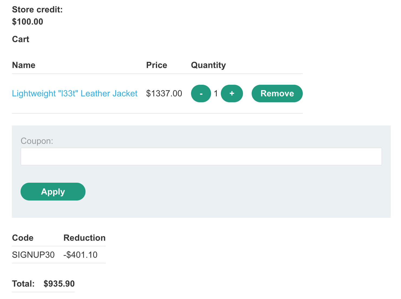
Task: Focus the Coupon code input field
Action: click(x=201, y=157)
